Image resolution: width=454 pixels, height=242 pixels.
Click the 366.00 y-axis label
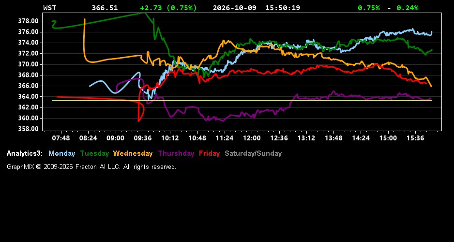point(28,86)
